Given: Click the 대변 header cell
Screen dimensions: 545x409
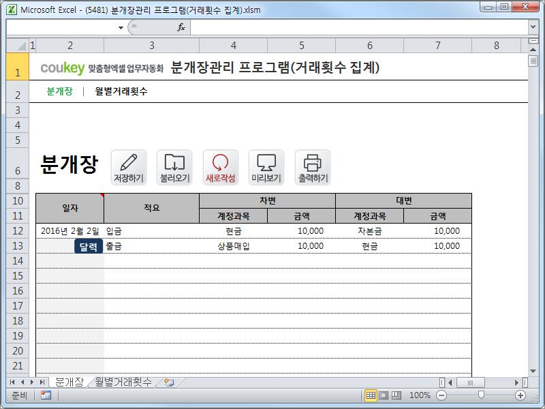Looking at the screenshot, I should pyautogui.click(x=403, y=200).
